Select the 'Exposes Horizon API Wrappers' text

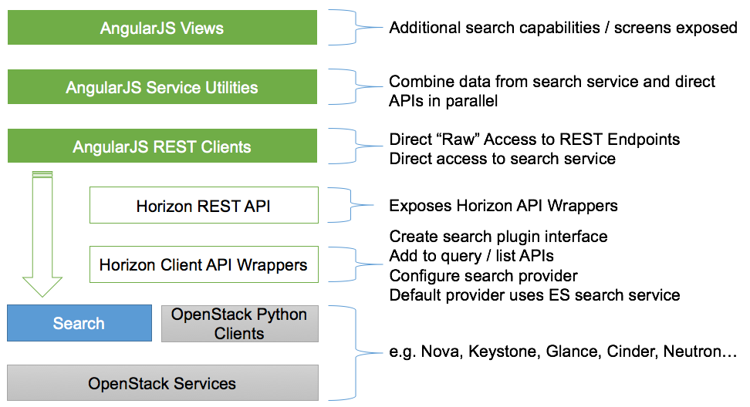click(503, 206)
